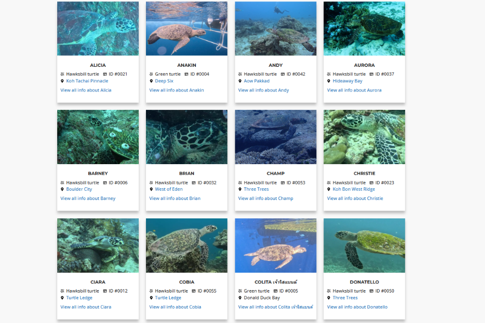This screenshot has width=485, height=323.
Task: Click the location pin icon beside Koh Tachai Pinnacle
Action: (x=62, y=81)
